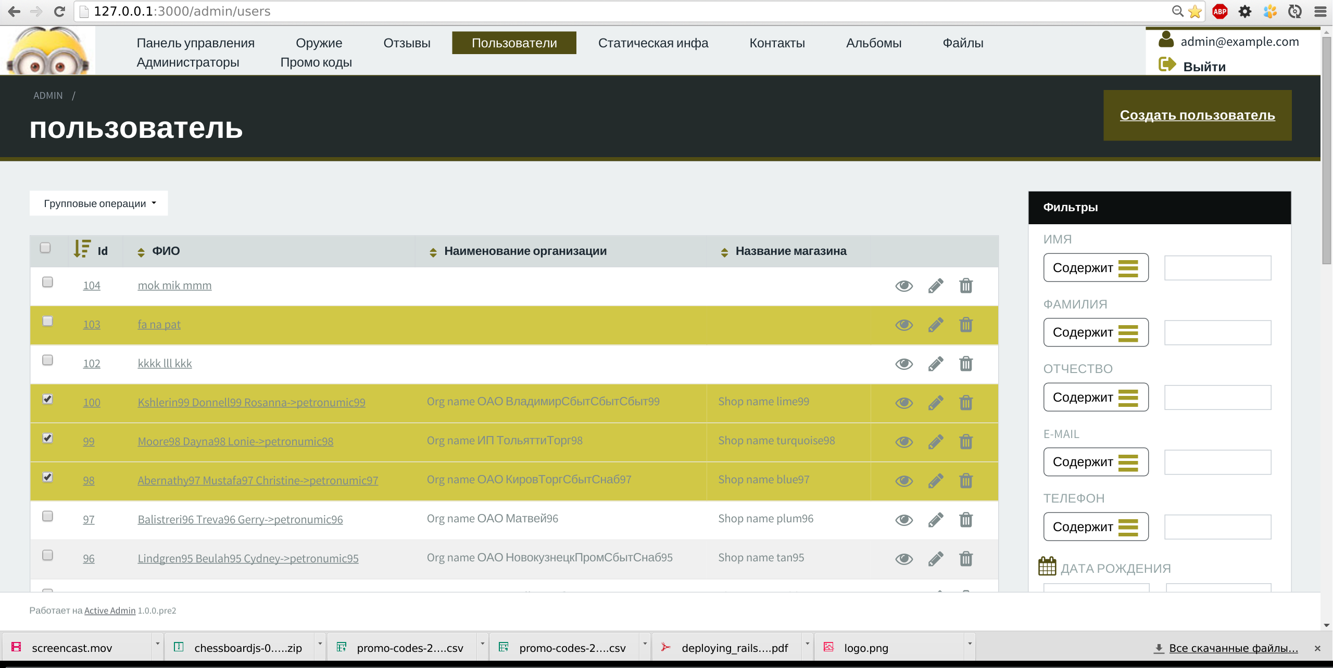Click the trash icon for user 100
This screenshot has height=668, width=1333.
click(966, 403)
